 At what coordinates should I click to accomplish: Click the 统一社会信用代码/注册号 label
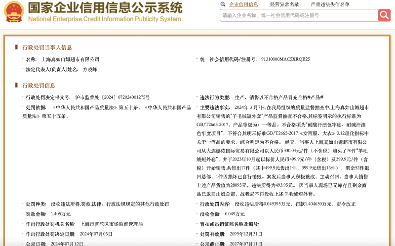228,59
